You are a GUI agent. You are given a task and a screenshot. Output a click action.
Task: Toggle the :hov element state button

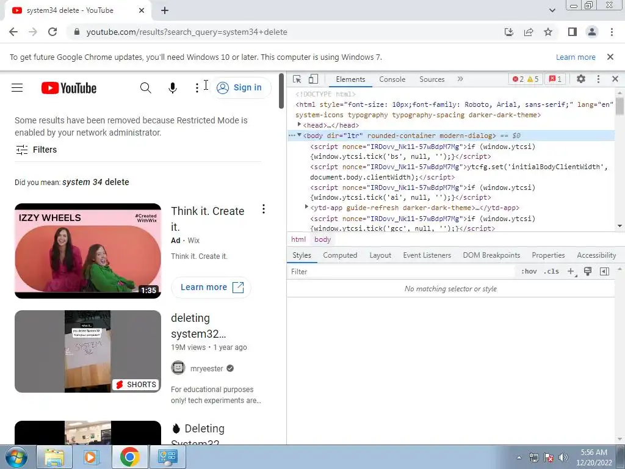[x=529, y=272]
